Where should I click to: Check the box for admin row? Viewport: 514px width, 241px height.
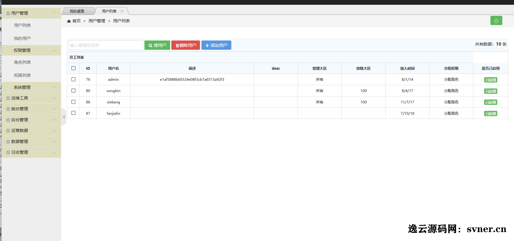[73, 79]
